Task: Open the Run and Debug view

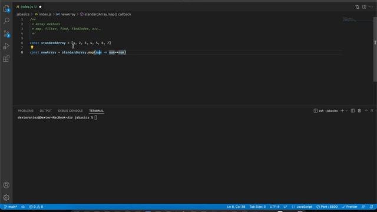Action: coord(6,46)
